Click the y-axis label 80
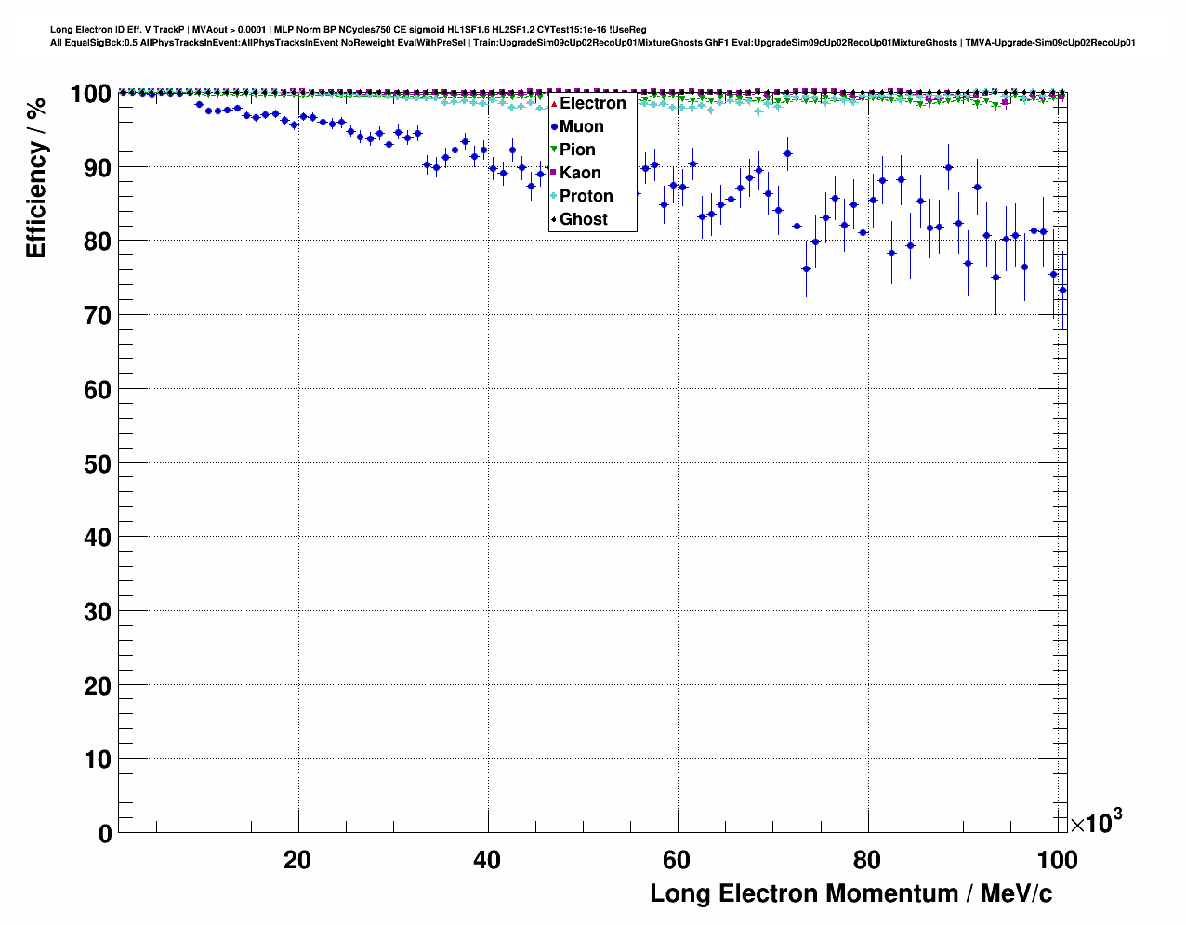 (98, 241)
